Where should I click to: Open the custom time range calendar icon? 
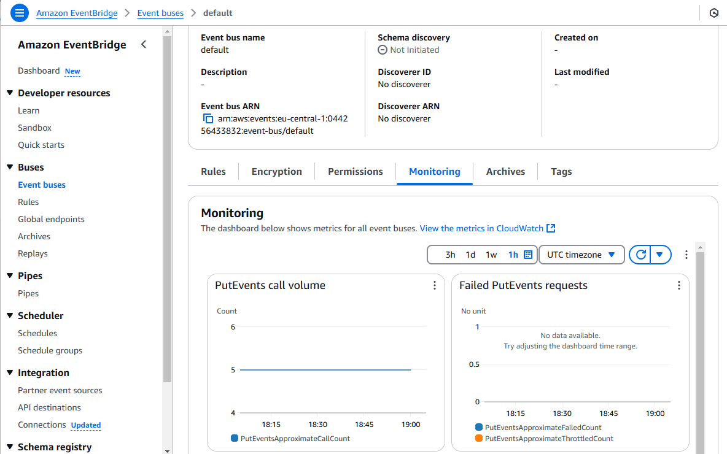click(527, 255)
